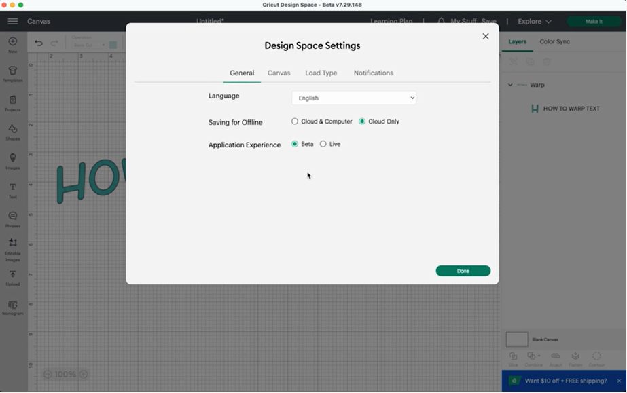This screenshot has width=627, height=393.
Task: Click the zoom out minus icon
Action: (48, 374)
